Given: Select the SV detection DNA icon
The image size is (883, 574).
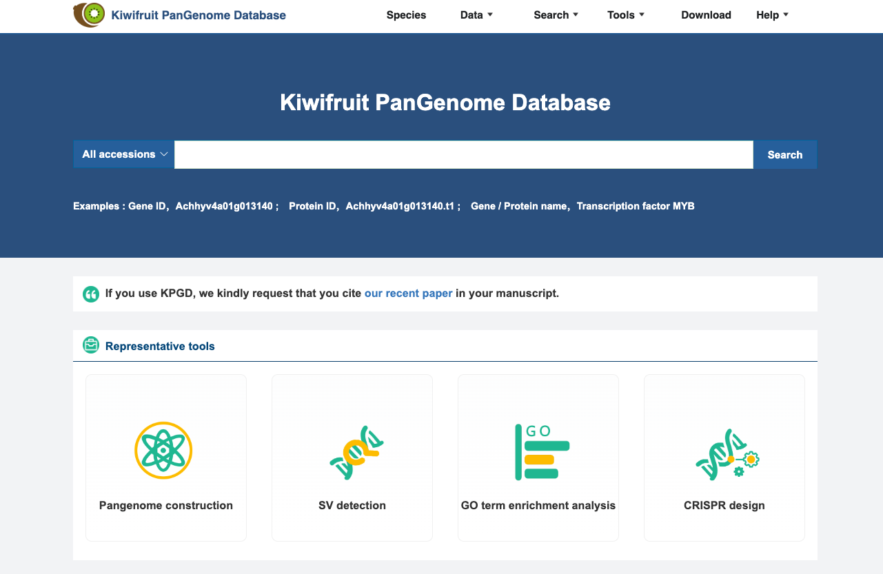Looking at the screenshot, I should click(356, 452).
